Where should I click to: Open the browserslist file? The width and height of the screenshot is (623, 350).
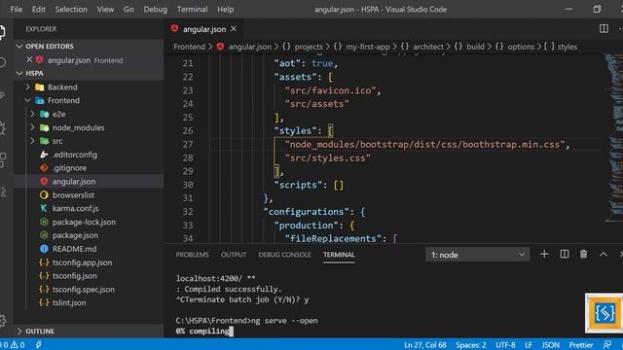point(73,194)
